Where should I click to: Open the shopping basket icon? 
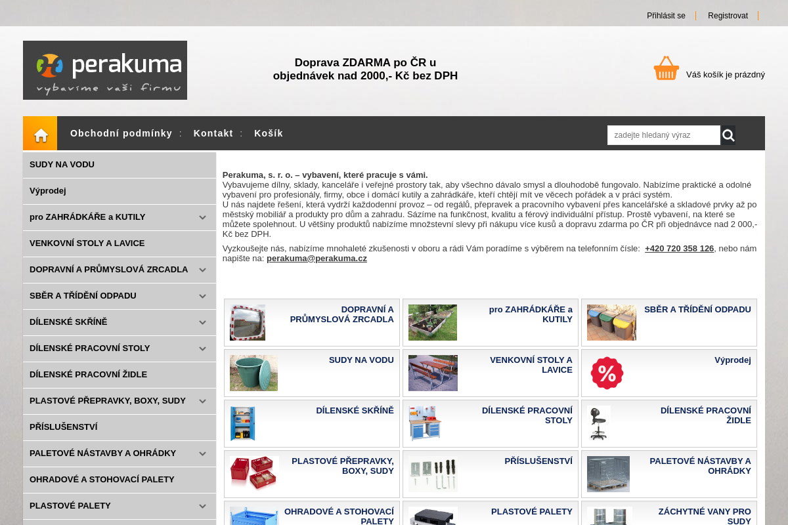click(666, 68)
